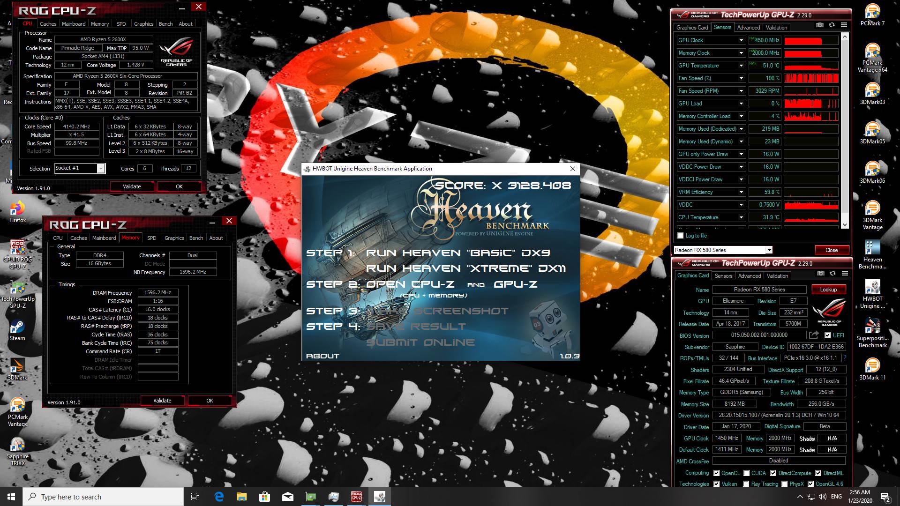The image size is (900, 506).
Task: Click the Bus Interface question mark
Action: pyautogui.click(x=845, y=358)
